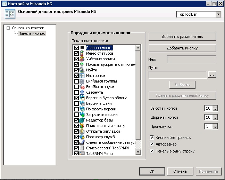This screenshot has width=225, height=180.
Task: Click the Главное меню list icon
Action: point(82,48)
